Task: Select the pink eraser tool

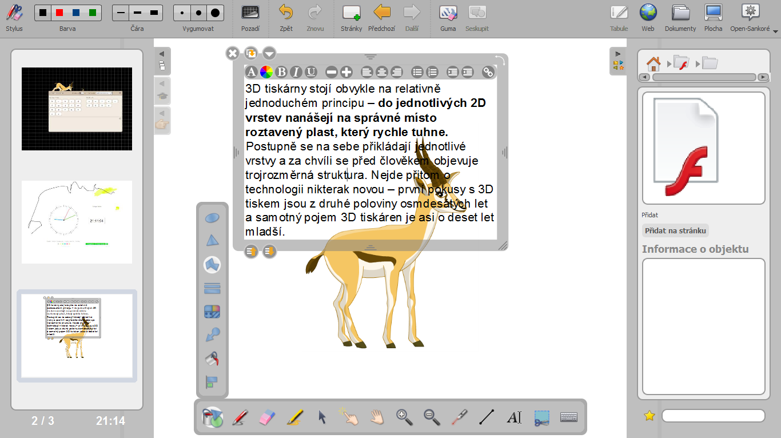Action: (267, 417)
